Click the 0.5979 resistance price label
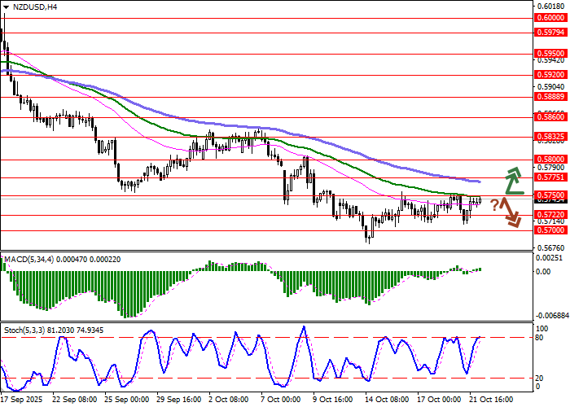The height and width of the screenshot is (407, 570). point(550,33)
